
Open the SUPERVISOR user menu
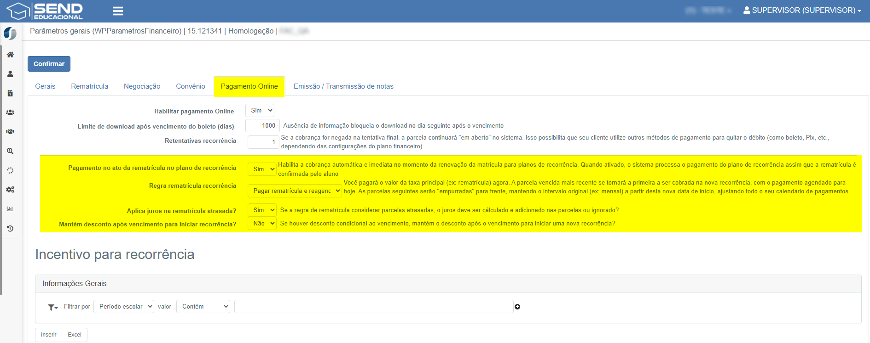click(x=802, y=10)
